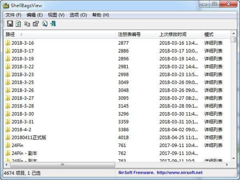The image size is (240, 180).
Task: Click registry number 2981
Action: click(123, 66)
